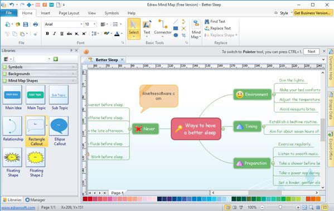
Task: Toggle Superscript formatting
Action: pos(84,33)
